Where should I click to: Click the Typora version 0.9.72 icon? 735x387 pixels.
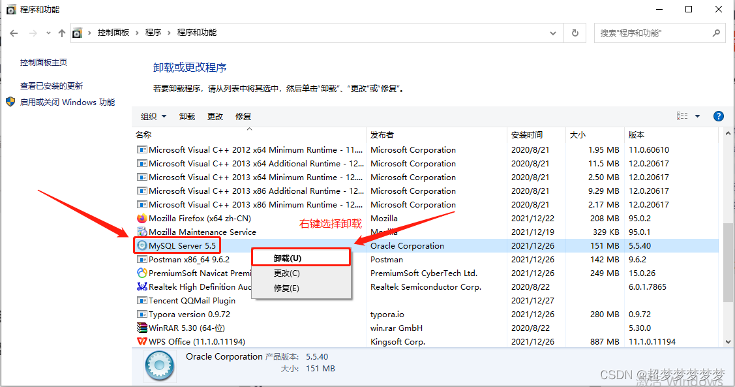pyautogui.click(x=142, y=314)
